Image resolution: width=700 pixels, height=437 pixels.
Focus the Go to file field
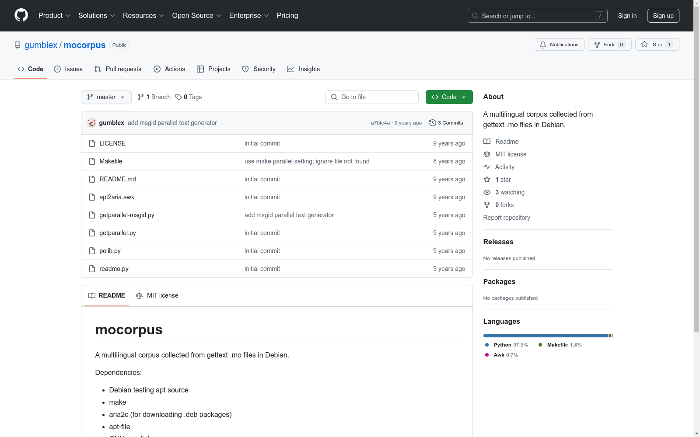(372, 97)
